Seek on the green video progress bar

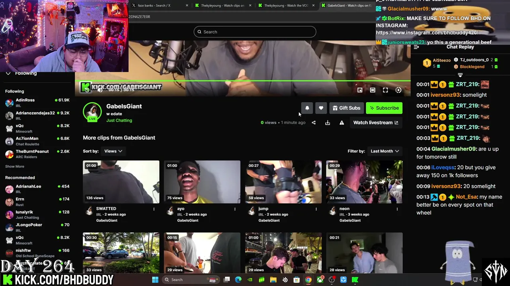coord(243,81)
